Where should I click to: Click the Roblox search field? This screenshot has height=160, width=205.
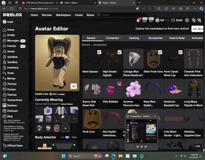click(122, 15)
